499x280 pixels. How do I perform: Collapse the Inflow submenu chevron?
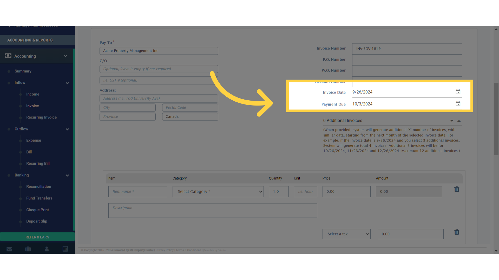pyautogui.click(x=67, y=83)
